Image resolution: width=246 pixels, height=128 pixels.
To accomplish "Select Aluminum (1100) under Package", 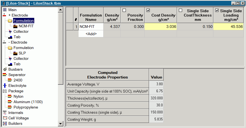I will point(28,102).
